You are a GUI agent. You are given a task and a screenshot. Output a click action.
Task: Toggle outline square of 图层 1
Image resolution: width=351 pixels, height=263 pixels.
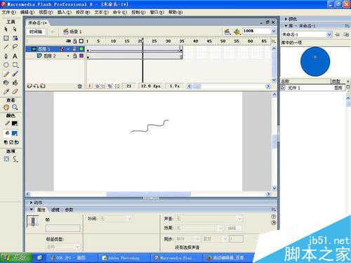click(x=81, y=49)
